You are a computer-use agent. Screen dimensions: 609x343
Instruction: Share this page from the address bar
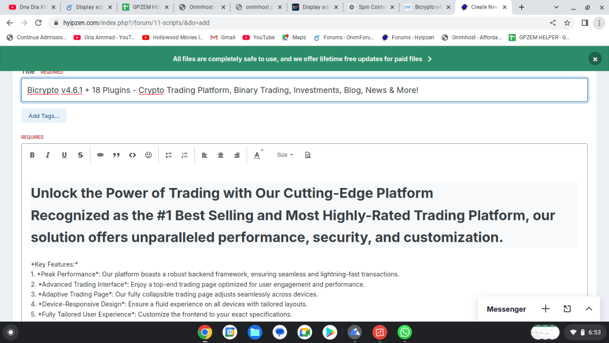[x=553, y=23]
